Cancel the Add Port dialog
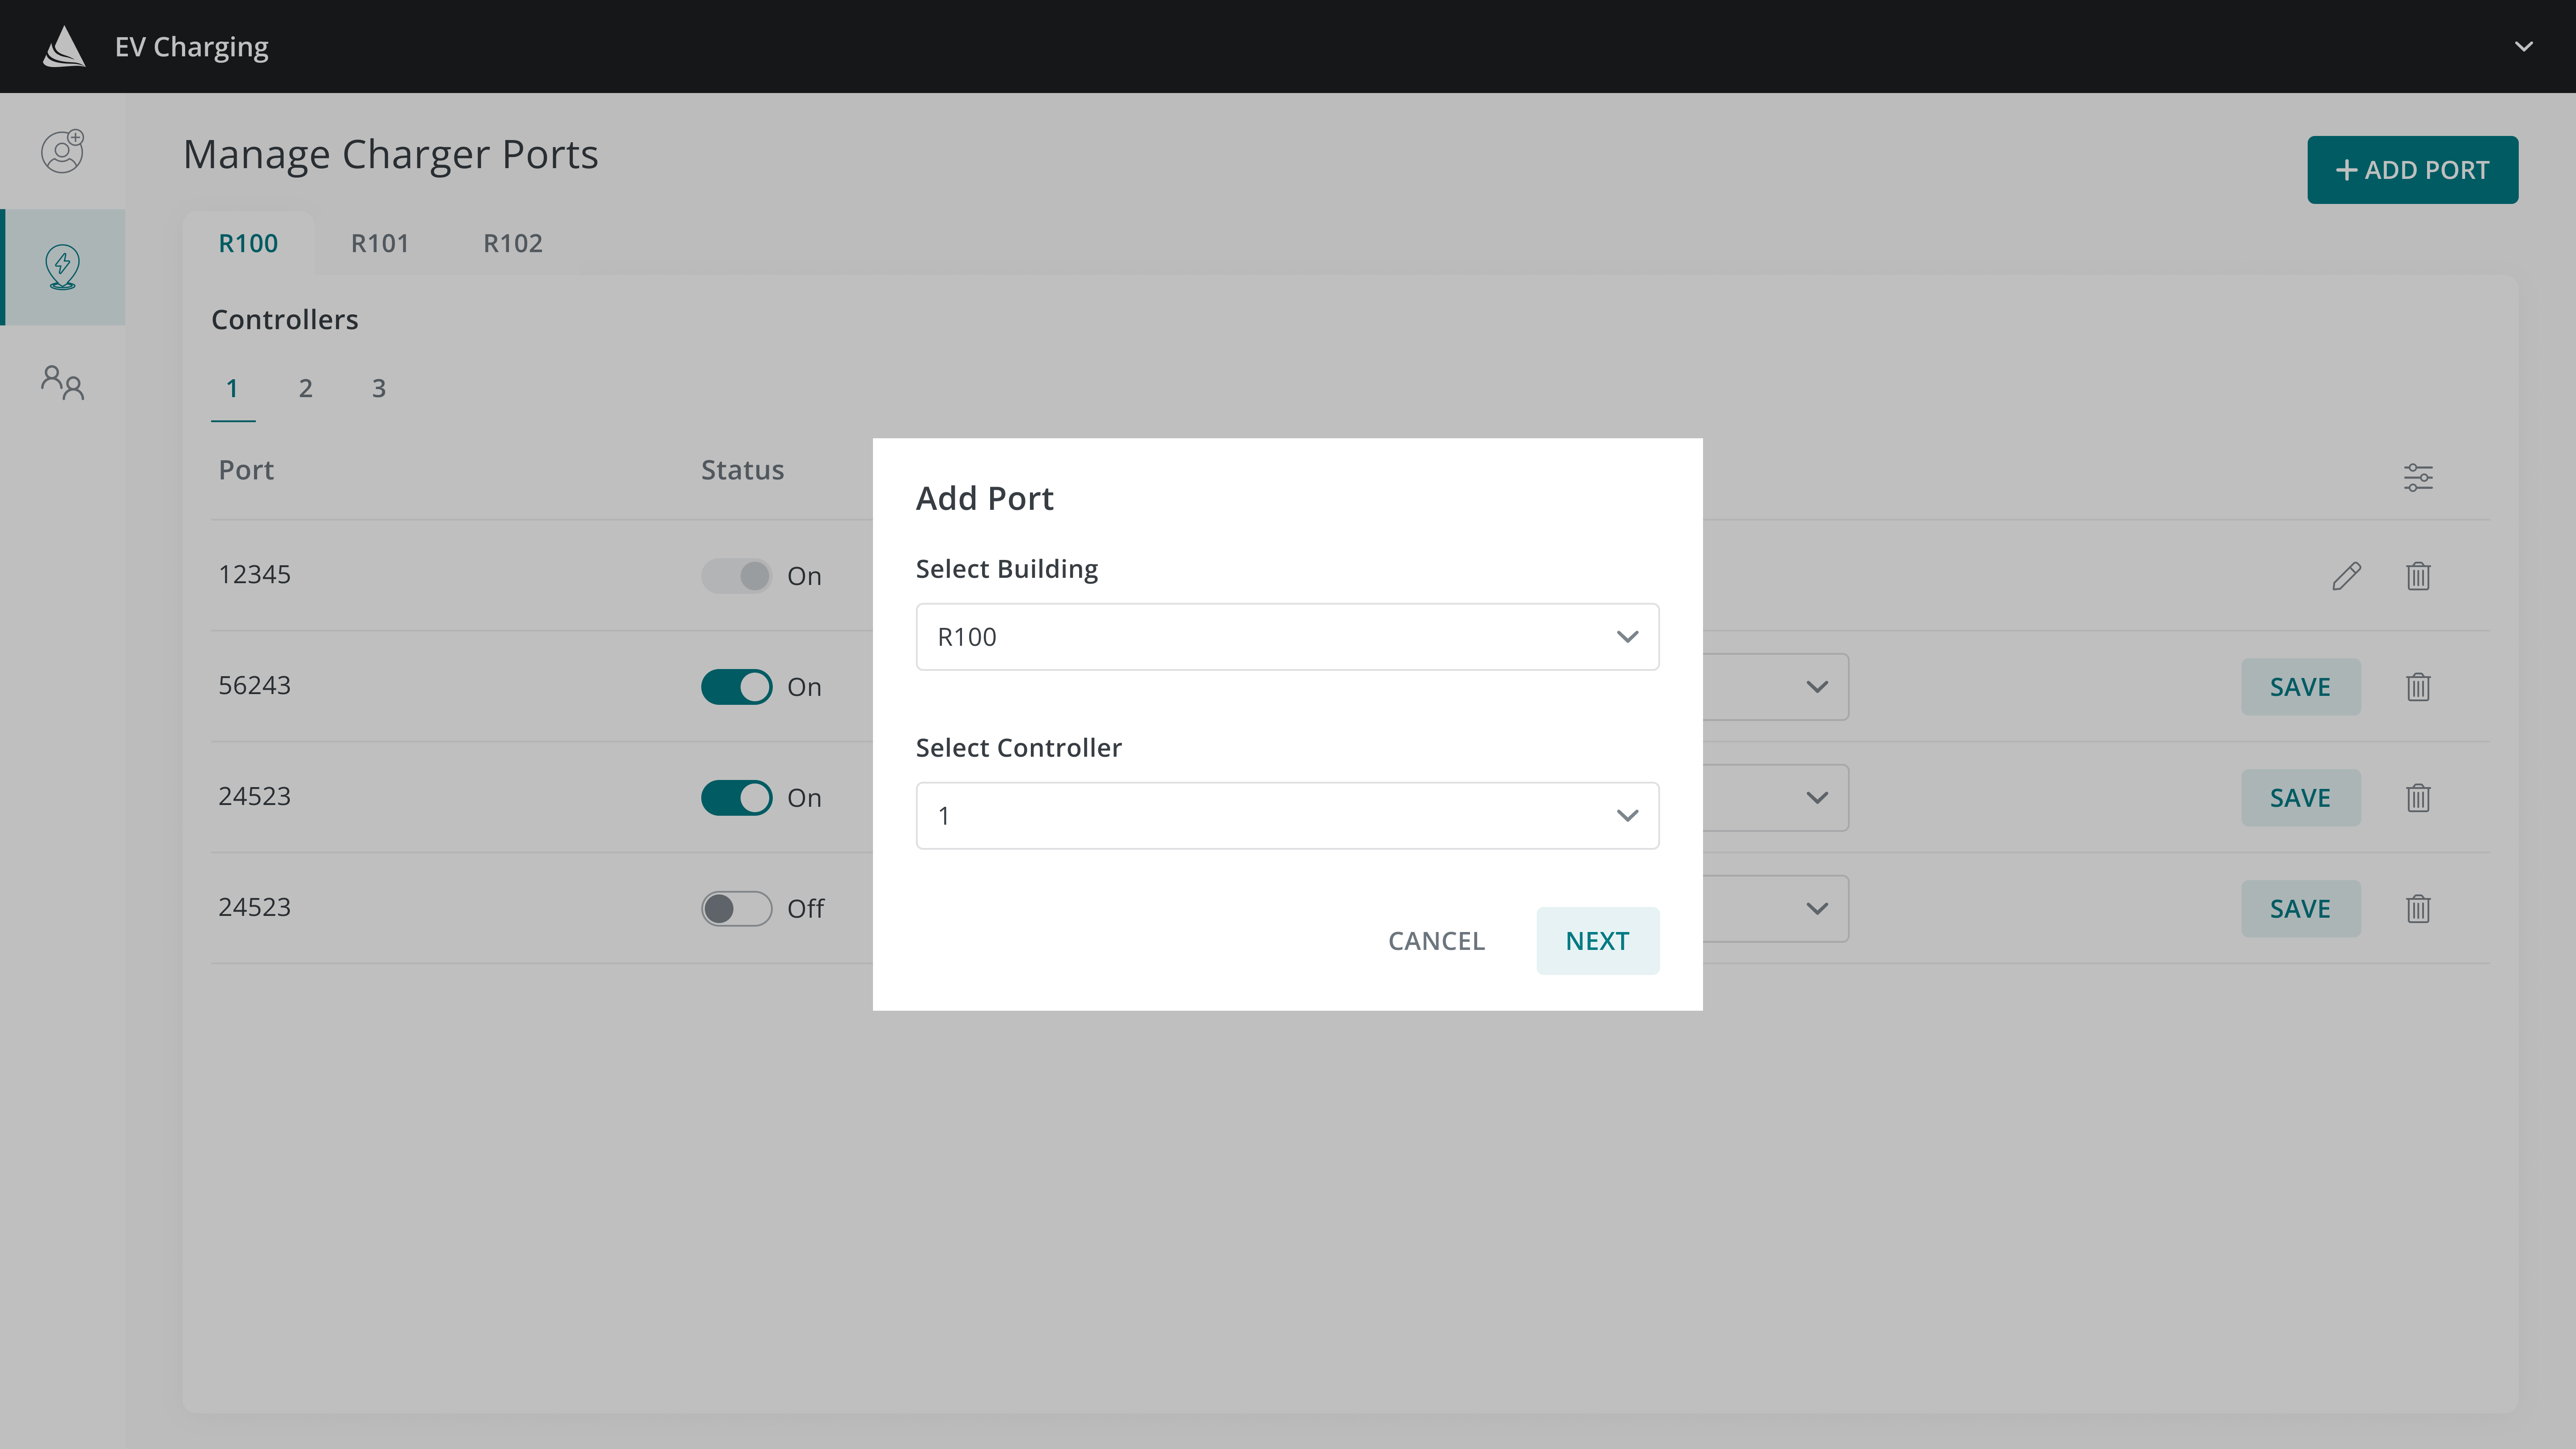Image resolution: width=2576 pixels, height=1449 pixels. click(1436, 941)
